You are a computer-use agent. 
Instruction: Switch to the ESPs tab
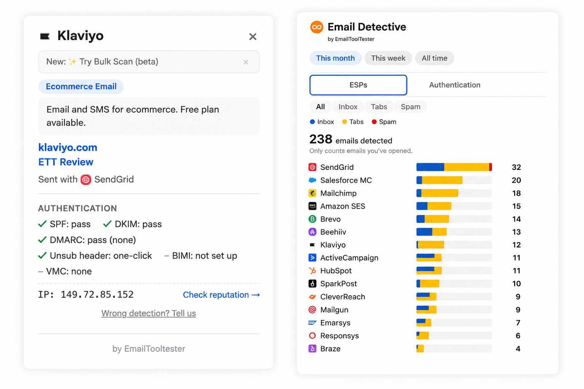coord(358,85)
